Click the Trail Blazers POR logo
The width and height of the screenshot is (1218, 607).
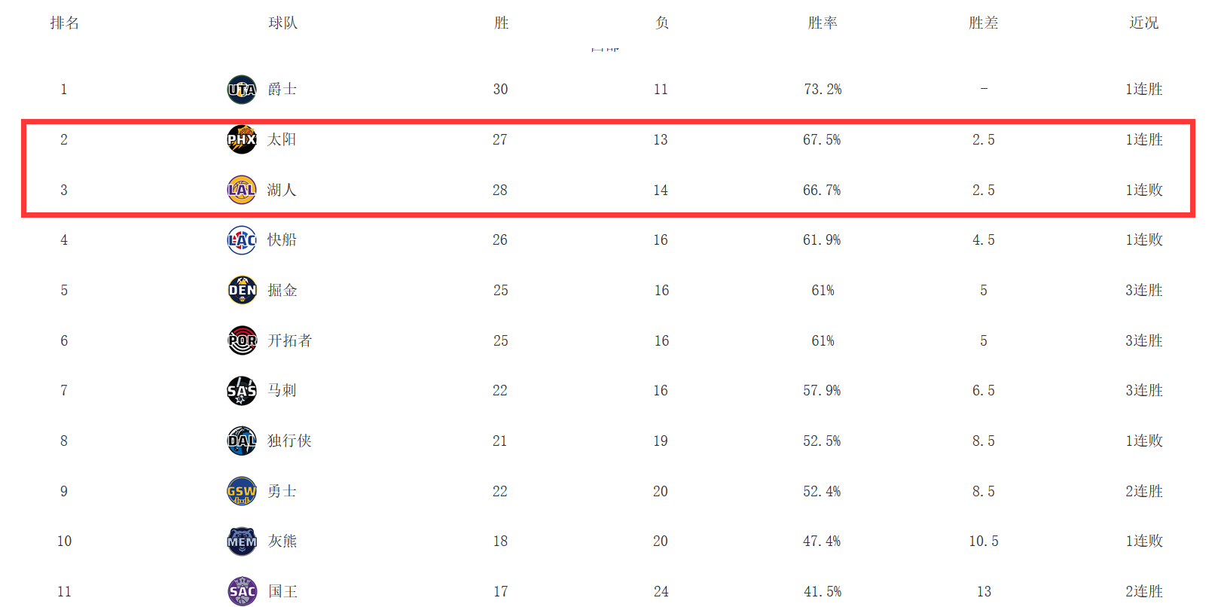[242, 340]
